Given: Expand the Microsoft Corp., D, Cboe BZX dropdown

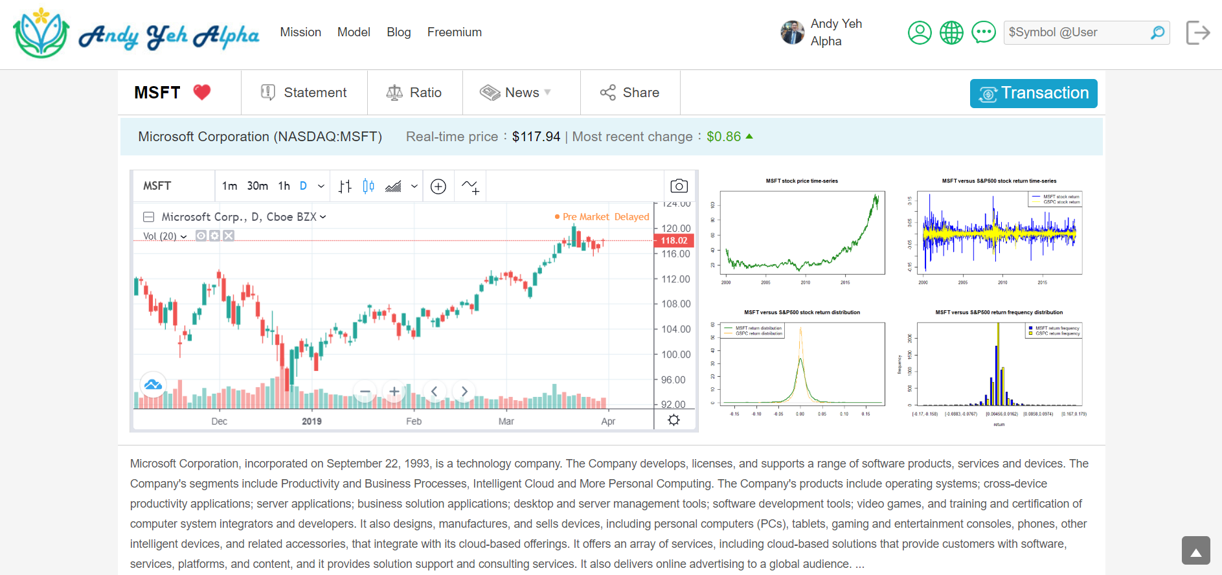Looking at the screenshot, I should [x=322, y=217].
